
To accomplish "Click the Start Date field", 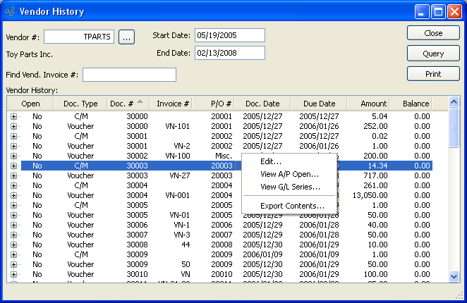I will click(229, 36).
